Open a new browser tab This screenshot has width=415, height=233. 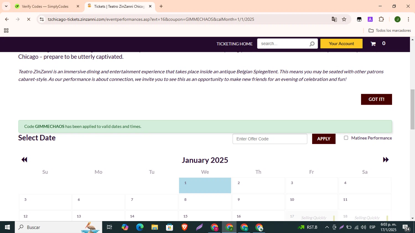pyautogui.click(x=161, y=6)
